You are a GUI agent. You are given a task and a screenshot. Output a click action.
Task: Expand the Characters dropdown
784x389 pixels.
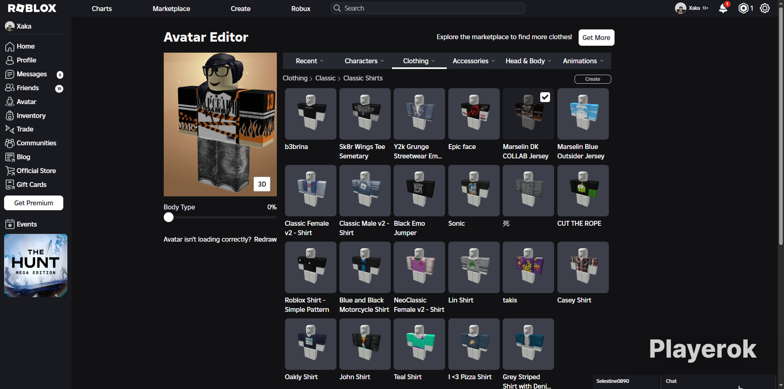click(364, 61)
